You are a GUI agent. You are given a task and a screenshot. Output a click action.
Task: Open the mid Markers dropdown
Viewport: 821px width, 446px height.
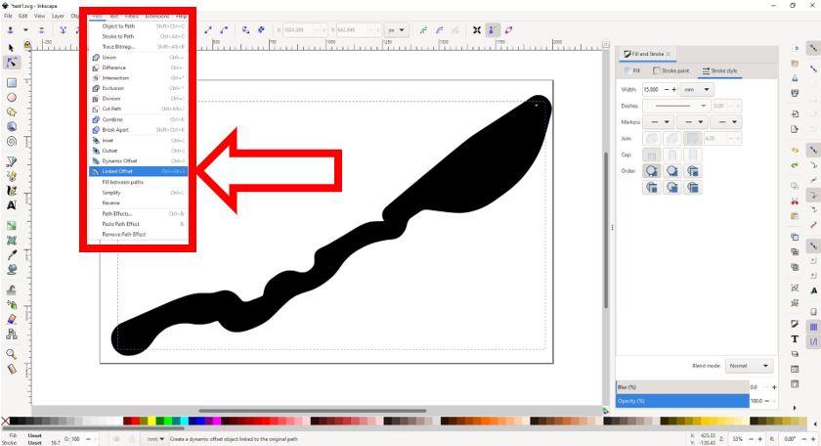pos(692,122)
